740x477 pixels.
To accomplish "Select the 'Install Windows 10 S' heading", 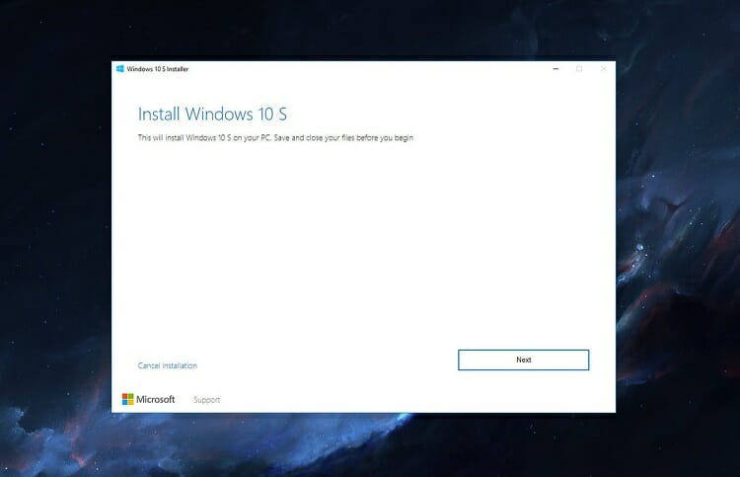I will click(x=212, y=114).
